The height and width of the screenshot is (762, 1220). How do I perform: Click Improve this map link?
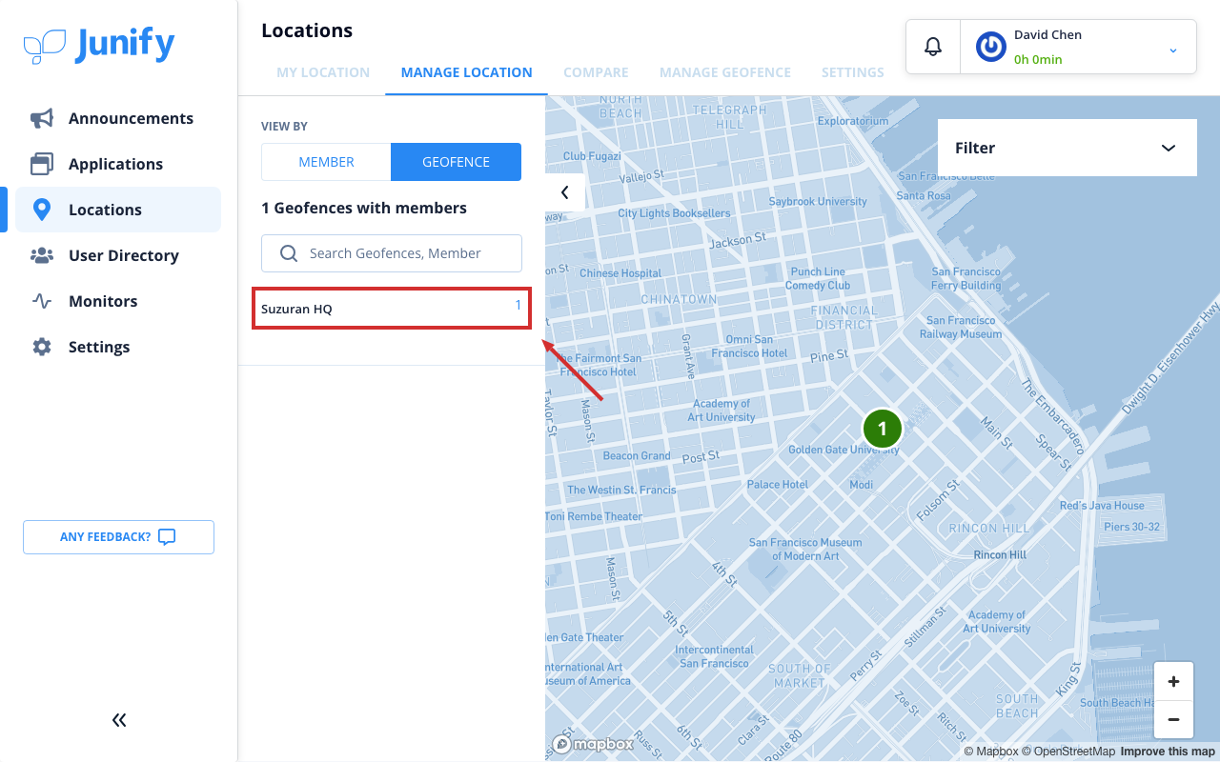pyautogui.click(x=1168, y=752)
